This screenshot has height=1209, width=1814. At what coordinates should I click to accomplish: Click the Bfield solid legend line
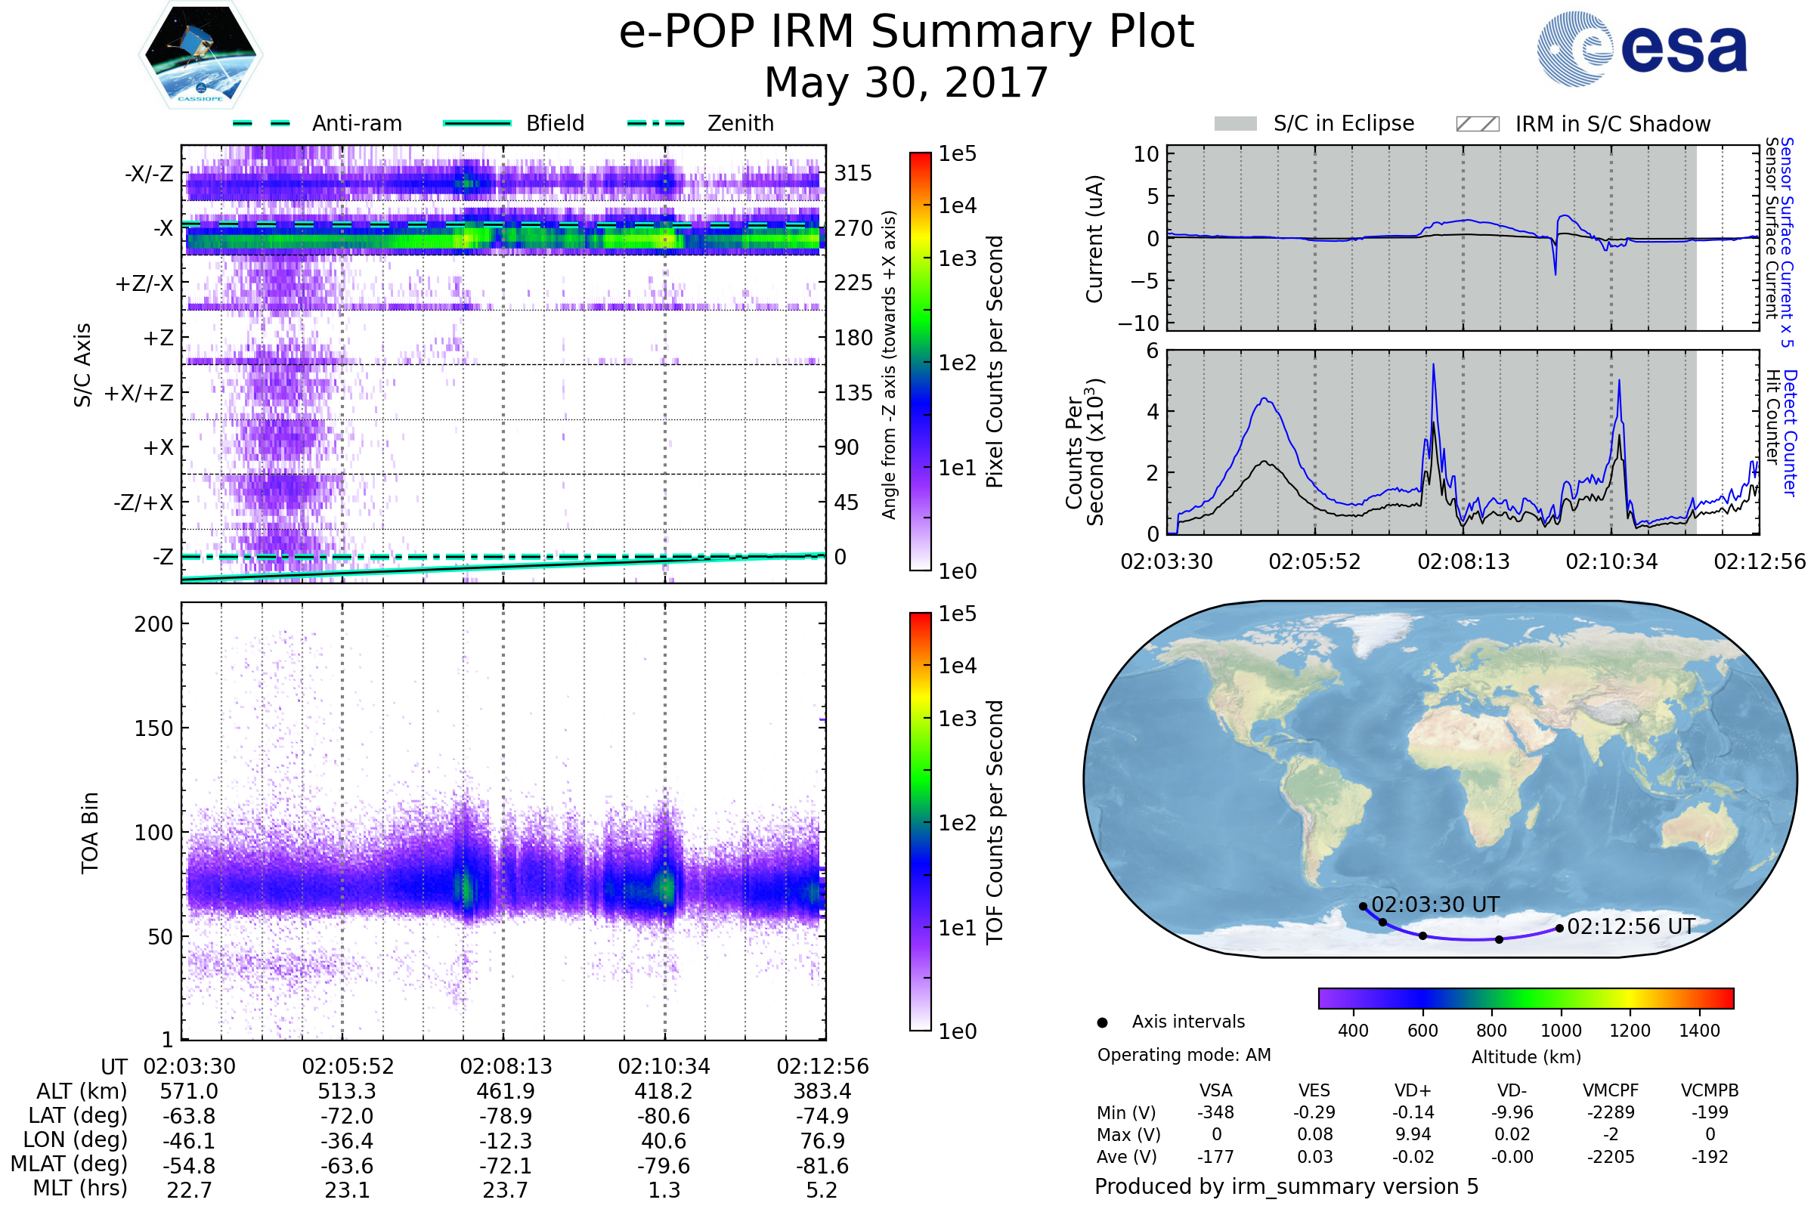click(477, 123)
